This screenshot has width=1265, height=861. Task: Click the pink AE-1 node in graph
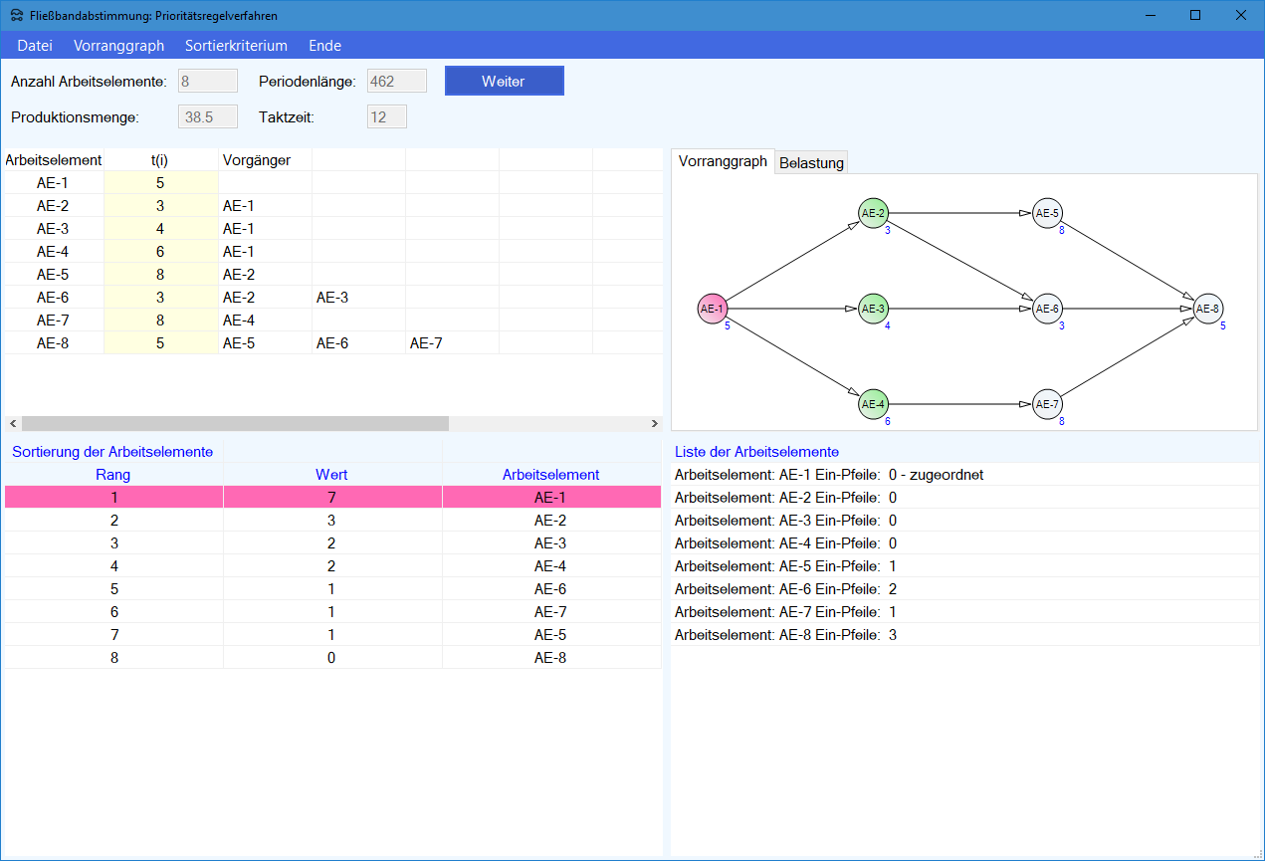pyautogui.click(x=712, y=310)
